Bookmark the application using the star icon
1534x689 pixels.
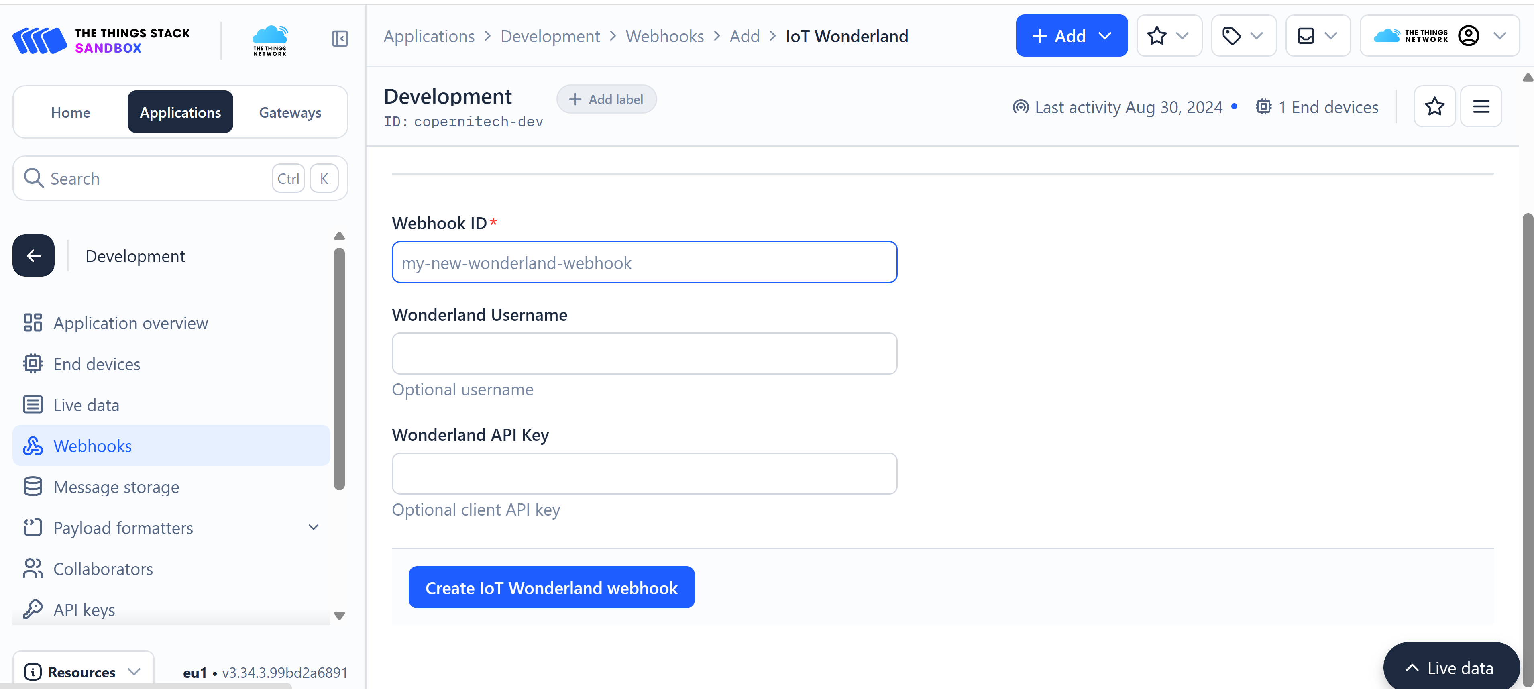(1434, 106)
